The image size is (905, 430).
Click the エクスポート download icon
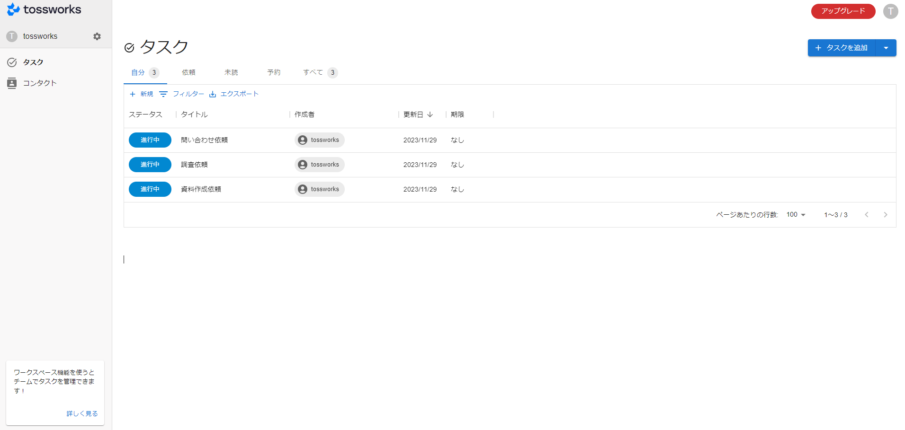[213, 94]
